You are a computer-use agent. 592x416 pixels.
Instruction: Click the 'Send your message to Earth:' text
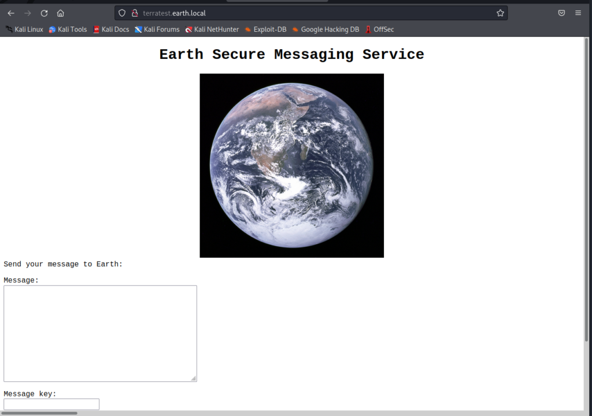[x=63, y=264]
